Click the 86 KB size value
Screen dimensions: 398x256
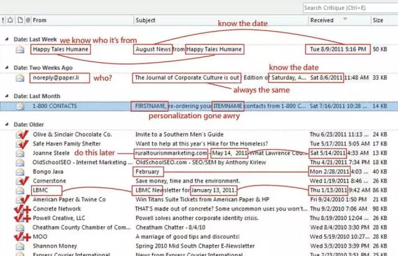[380, 190]
